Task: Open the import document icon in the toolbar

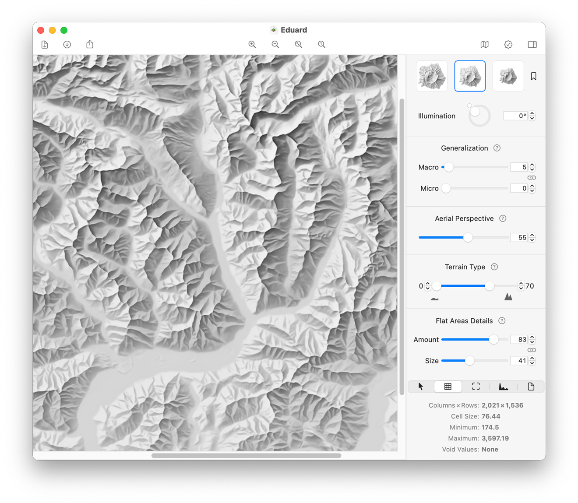Action: point(45,44)
